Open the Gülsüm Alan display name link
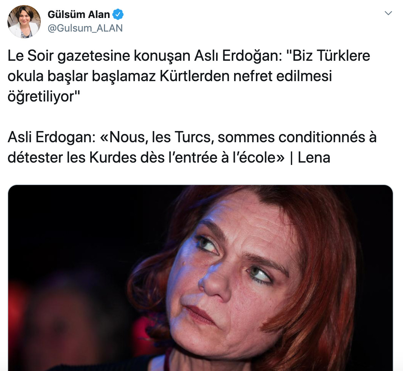 pos(78,15)
